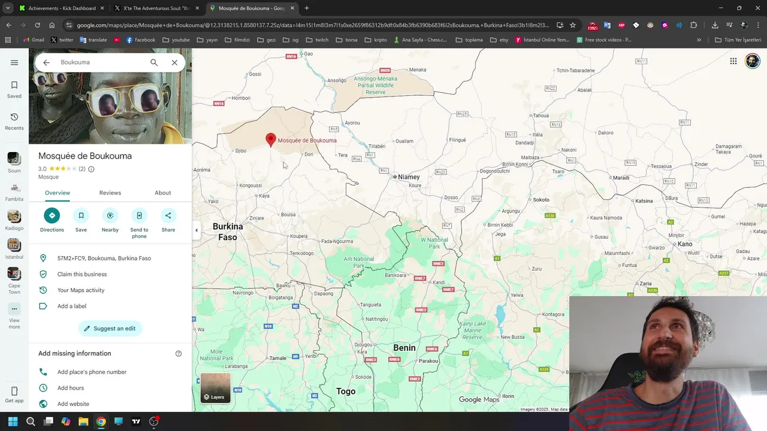The image size is (767, 431).
Task: Open the Extensions puzzle icon
Action: 694,25
